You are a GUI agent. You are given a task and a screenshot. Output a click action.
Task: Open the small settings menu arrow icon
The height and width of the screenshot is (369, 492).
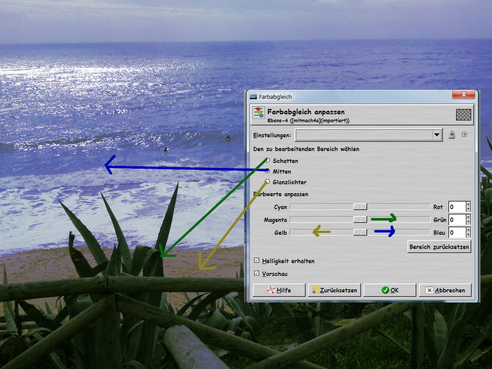(x=465, y=135)
